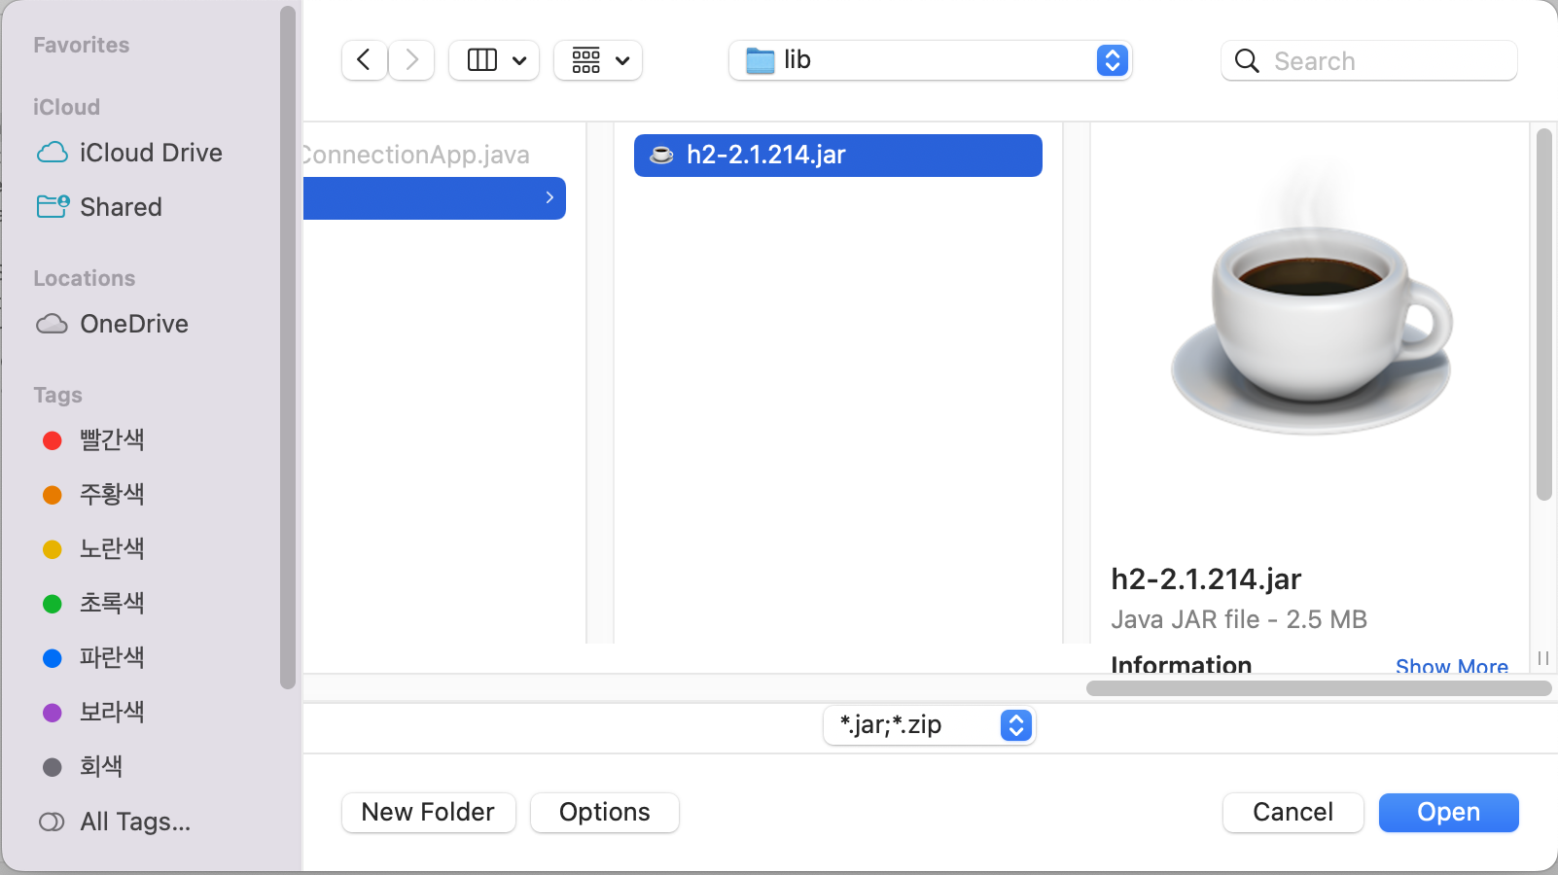This screenshot has width=1558, height=875.
Task: Click the iCloud Drive cloud icon
Action: [x=53, y=153]
